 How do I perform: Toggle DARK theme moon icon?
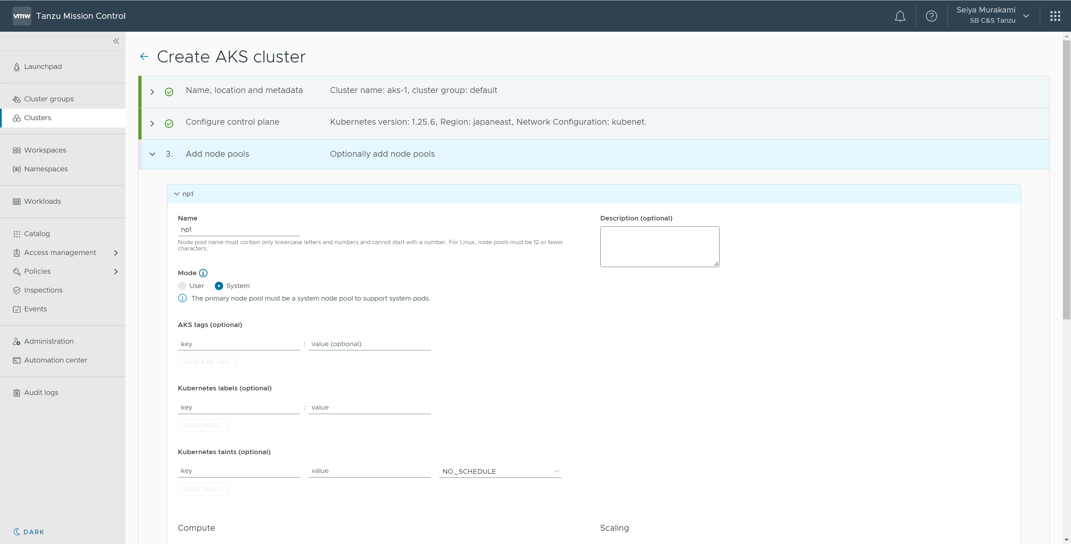click(x=17, y=531)
